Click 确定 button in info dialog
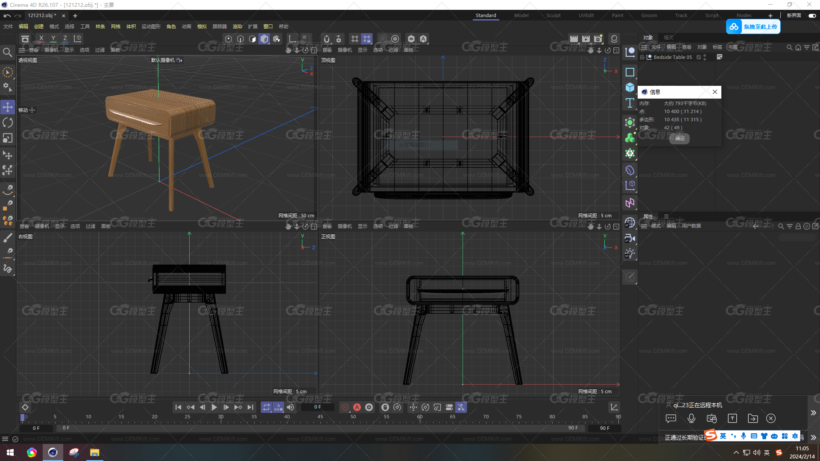Viewport: 820px width, 461px height. [679, 138]
